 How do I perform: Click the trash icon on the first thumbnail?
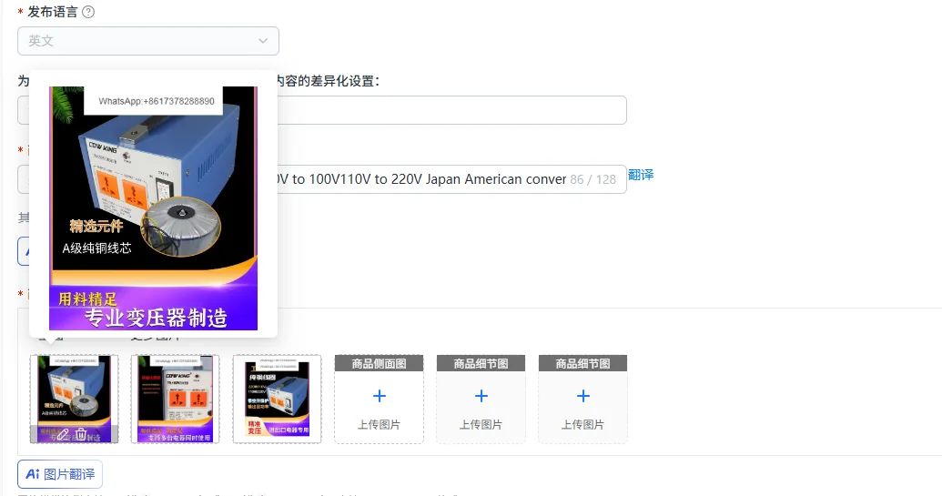[81, 434]
